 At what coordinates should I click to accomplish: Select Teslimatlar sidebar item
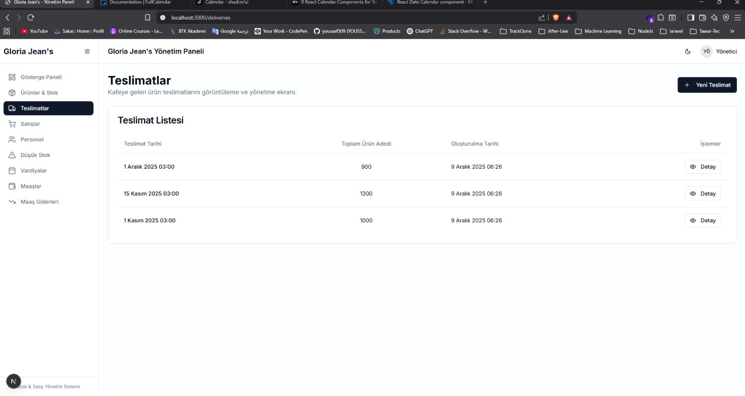(48, 108)
